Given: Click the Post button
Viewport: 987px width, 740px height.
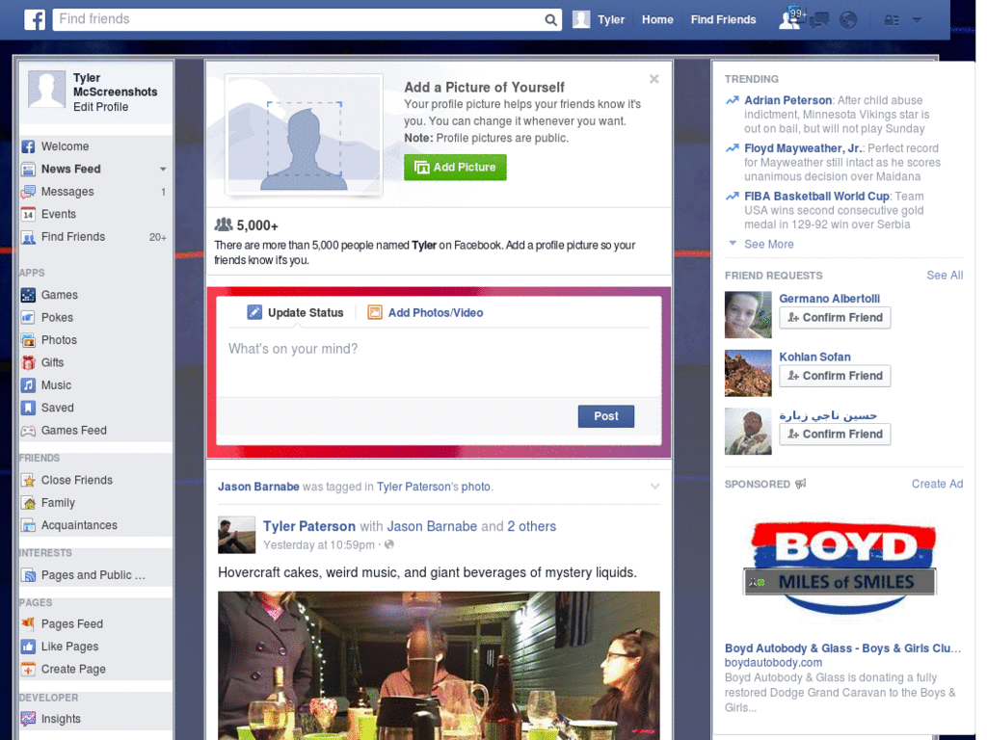Looking at the screenshot, I should coord(606,416).
